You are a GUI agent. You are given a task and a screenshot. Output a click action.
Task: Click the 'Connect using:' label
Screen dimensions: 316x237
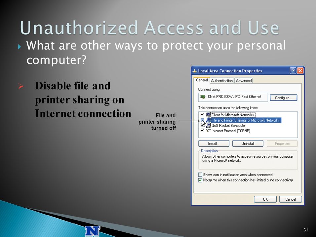[x=209, y=89]
